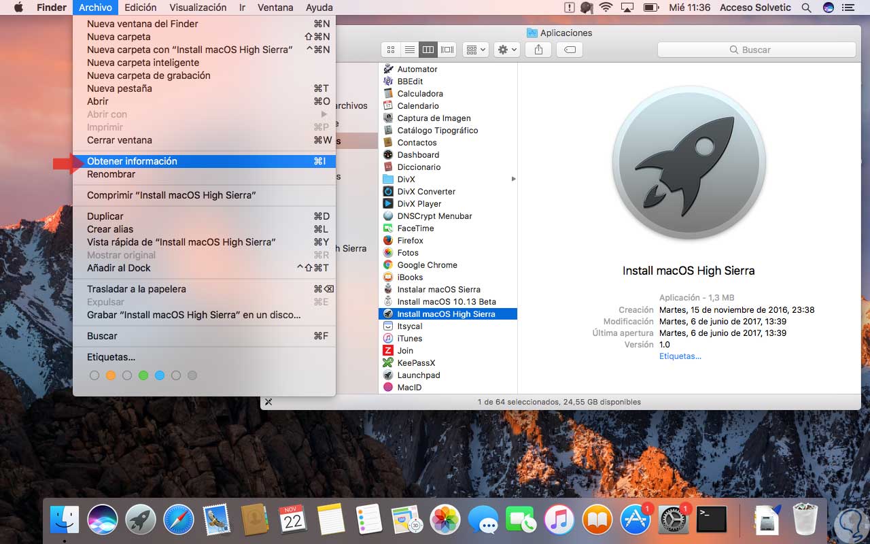
Task: Select the iTunes icon in Aplicaciones list
Action: (x=388, y=338)
